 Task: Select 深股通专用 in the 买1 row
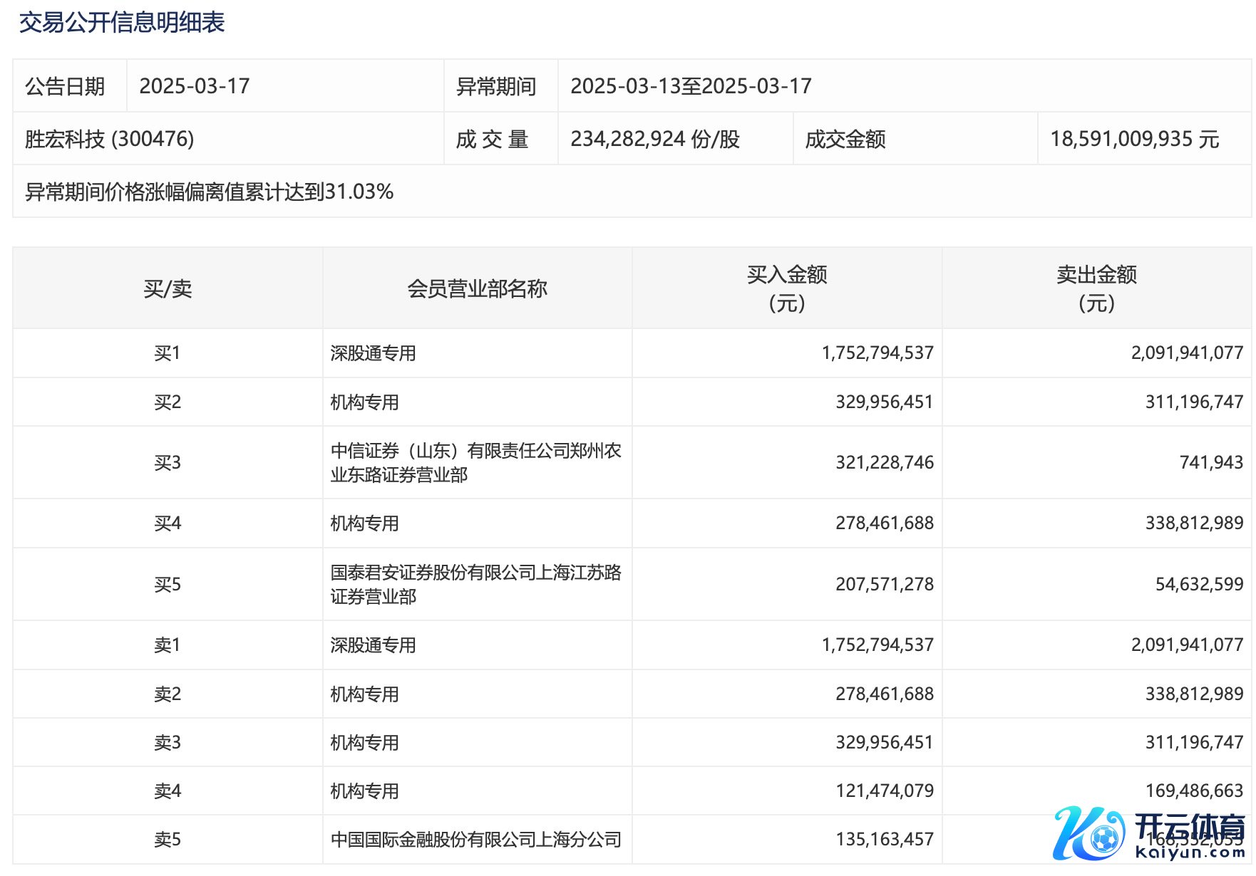coord(373,353)
